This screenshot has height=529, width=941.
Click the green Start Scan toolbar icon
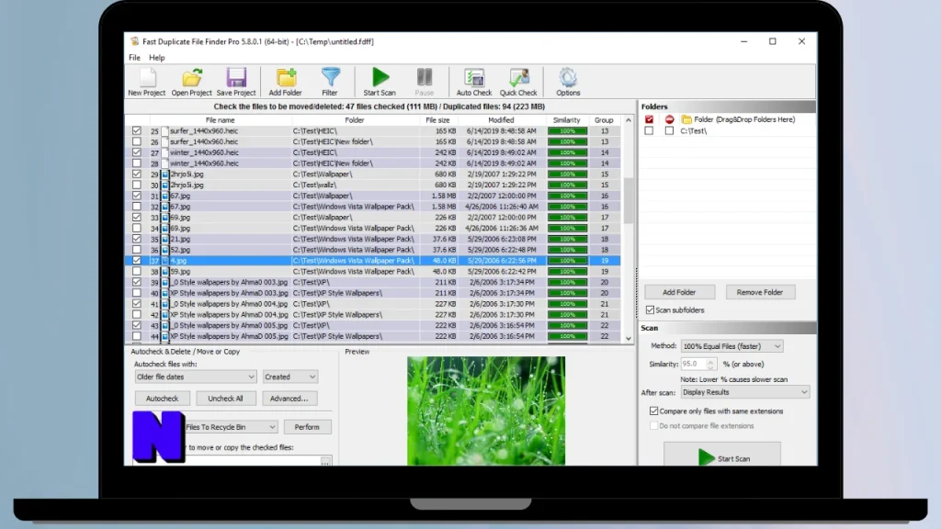click(380, 77)
